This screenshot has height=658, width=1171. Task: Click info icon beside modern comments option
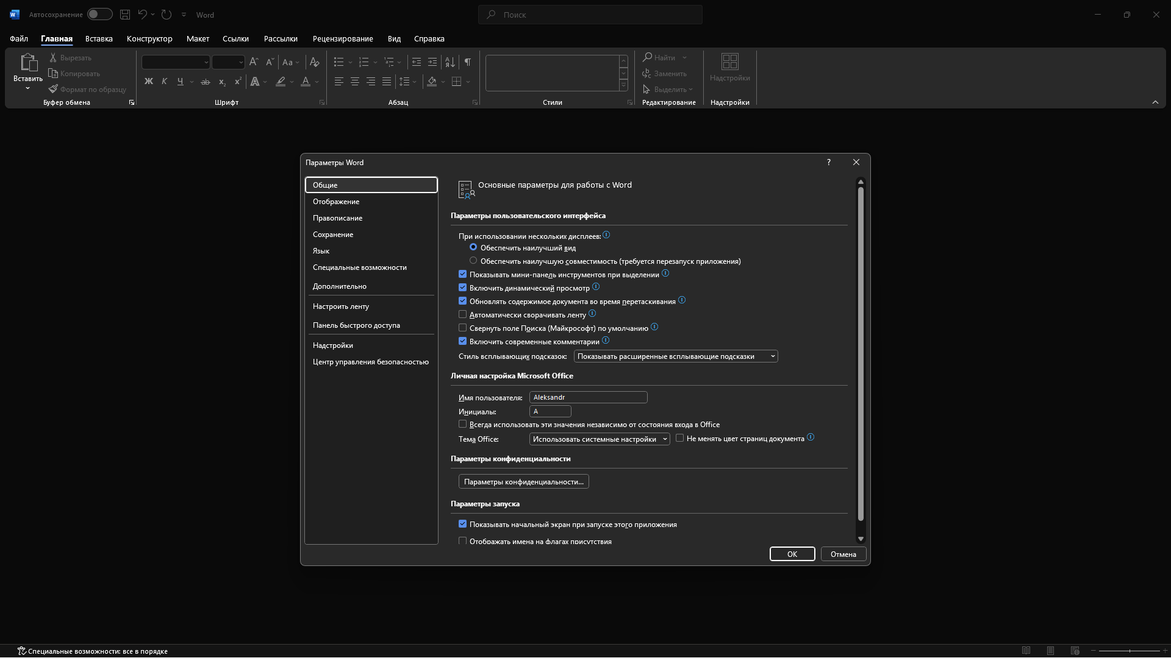coord(606,341)
